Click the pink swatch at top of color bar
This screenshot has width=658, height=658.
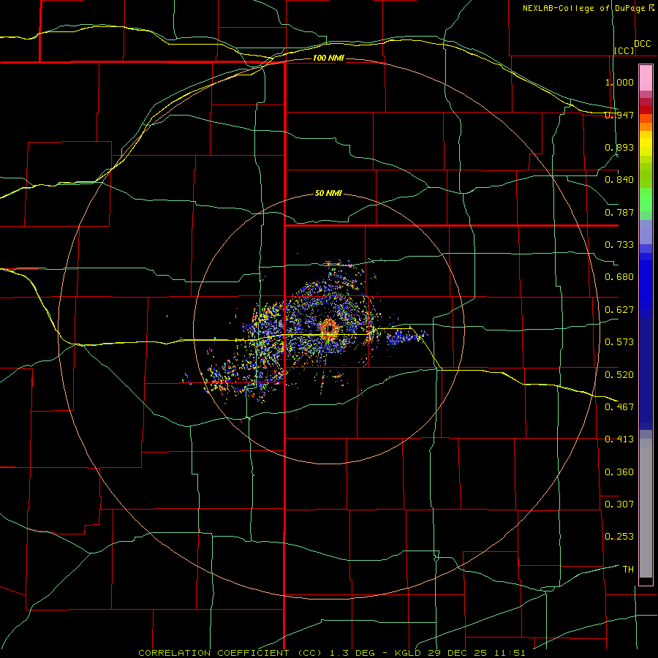point(646,78)
